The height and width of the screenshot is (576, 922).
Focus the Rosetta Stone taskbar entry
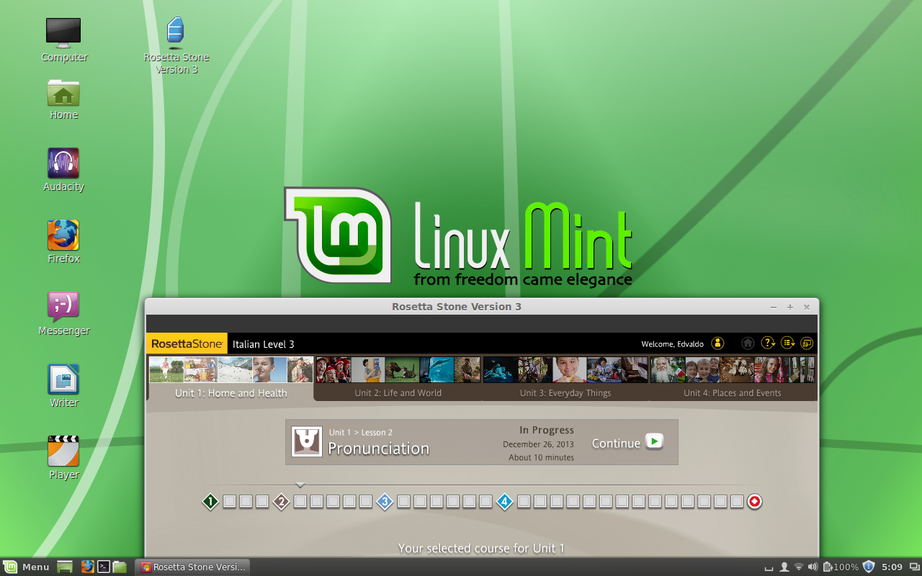192,567
